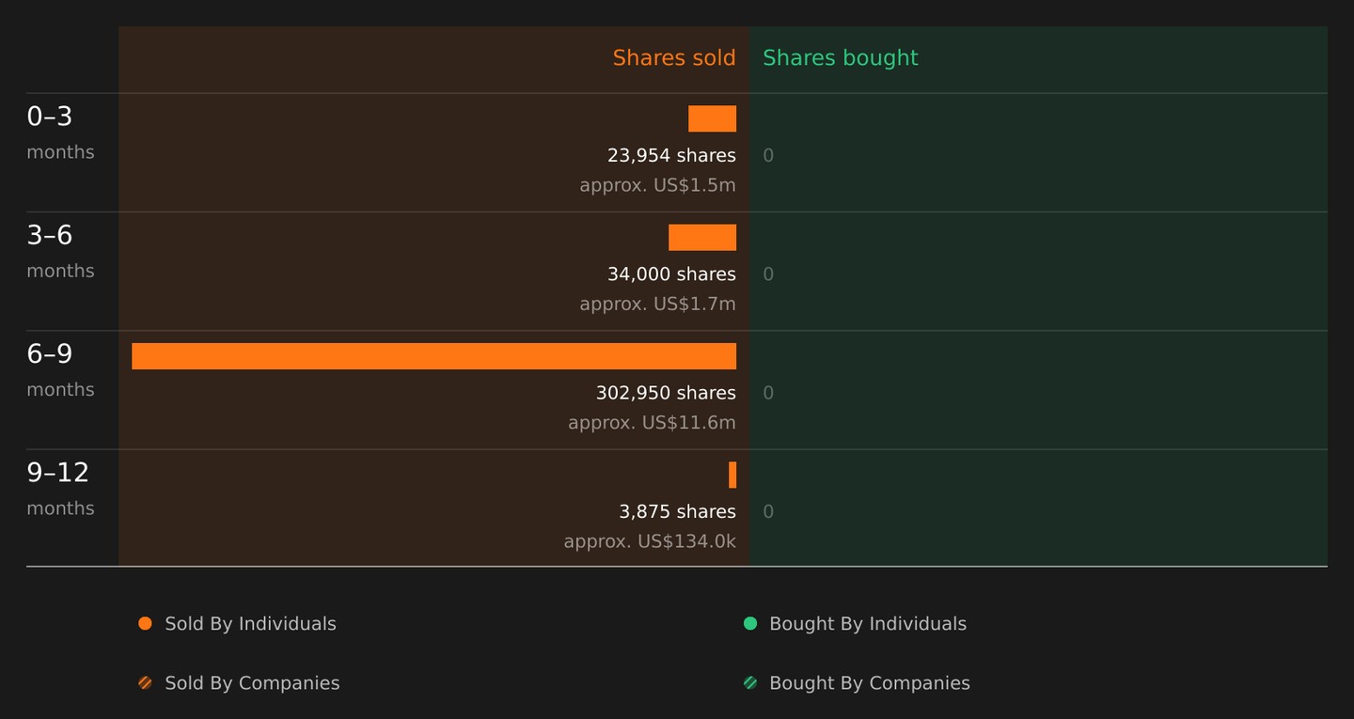Click the 302,950 shares value

coord(666,393)
